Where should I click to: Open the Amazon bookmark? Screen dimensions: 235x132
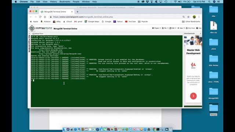[x=46, y=22]
